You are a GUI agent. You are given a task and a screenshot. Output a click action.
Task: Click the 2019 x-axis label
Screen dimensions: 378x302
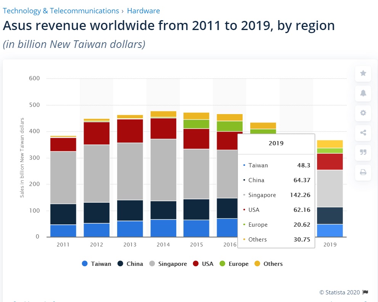click(x=330, y=245)
